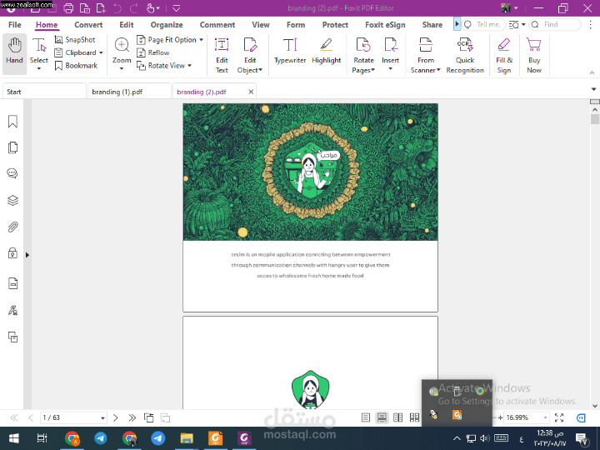Switch to the Protect tab
The height and width of the screenshot is (450, 600).
point(335,25)
